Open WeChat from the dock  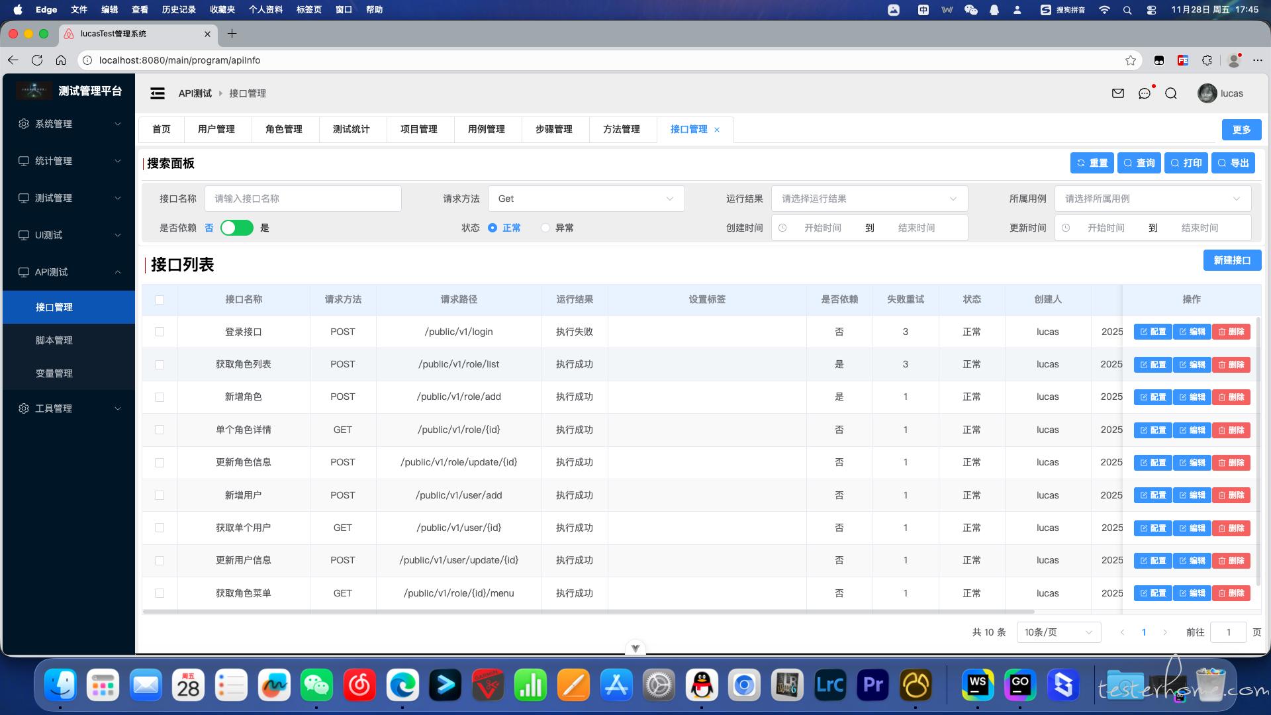[316, 685]
